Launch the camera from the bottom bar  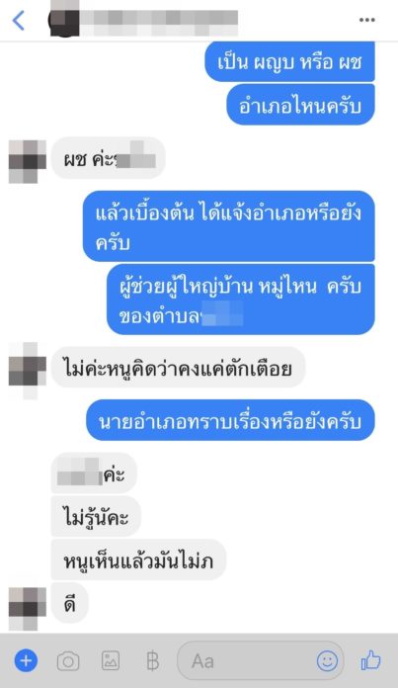pos(68,660)
